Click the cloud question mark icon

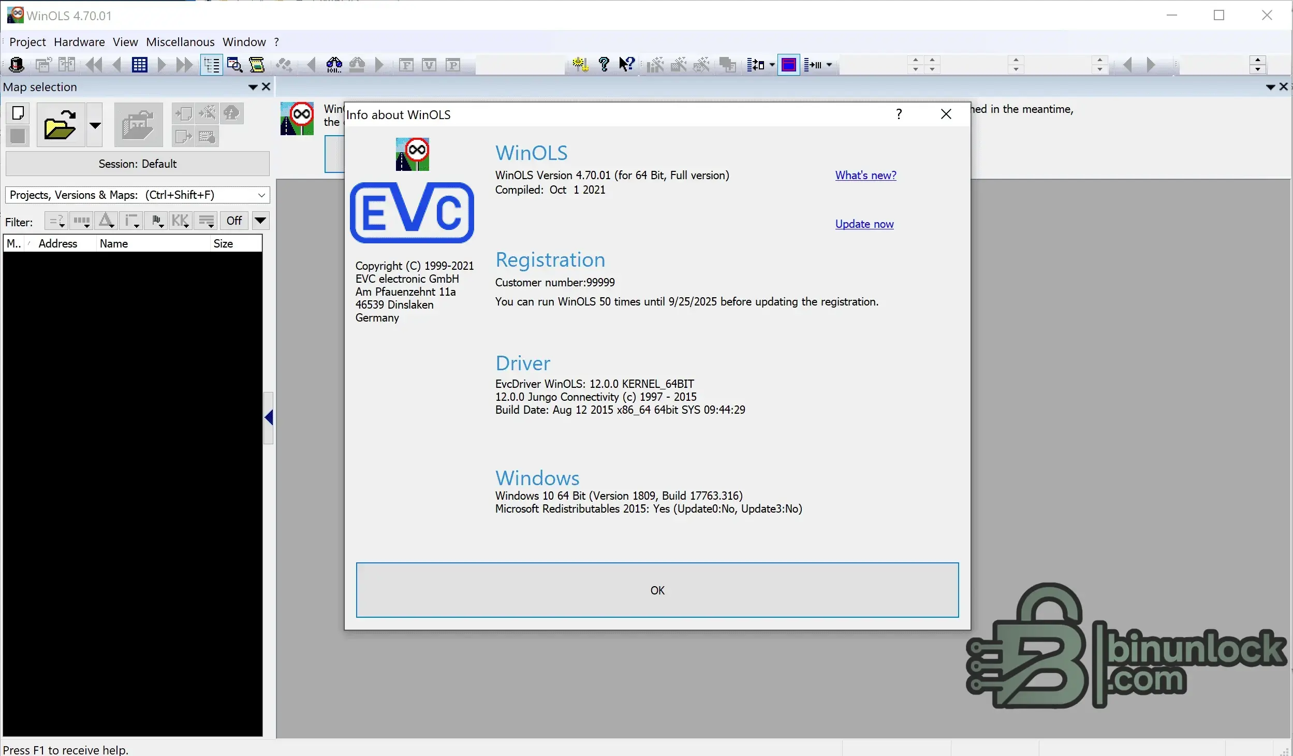[232, 113]
